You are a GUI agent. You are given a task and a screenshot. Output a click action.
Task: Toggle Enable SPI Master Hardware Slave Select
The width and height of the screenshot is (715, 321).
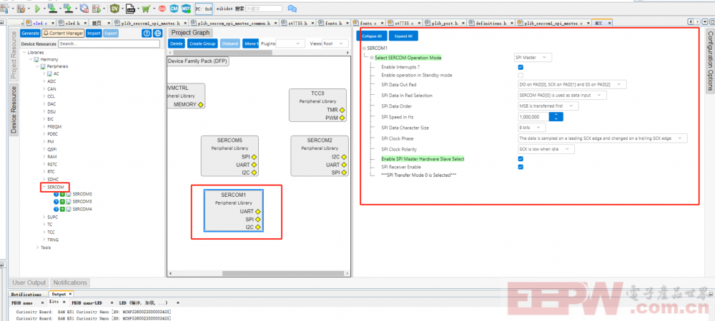click(x=521, y=158)
